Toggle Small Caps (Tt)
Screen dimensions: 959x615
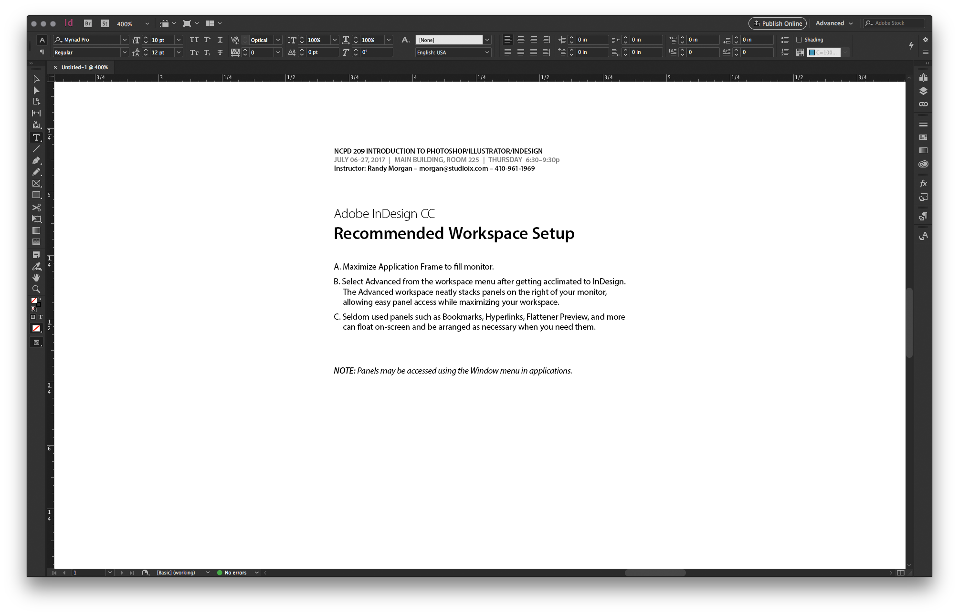(194, 52)
